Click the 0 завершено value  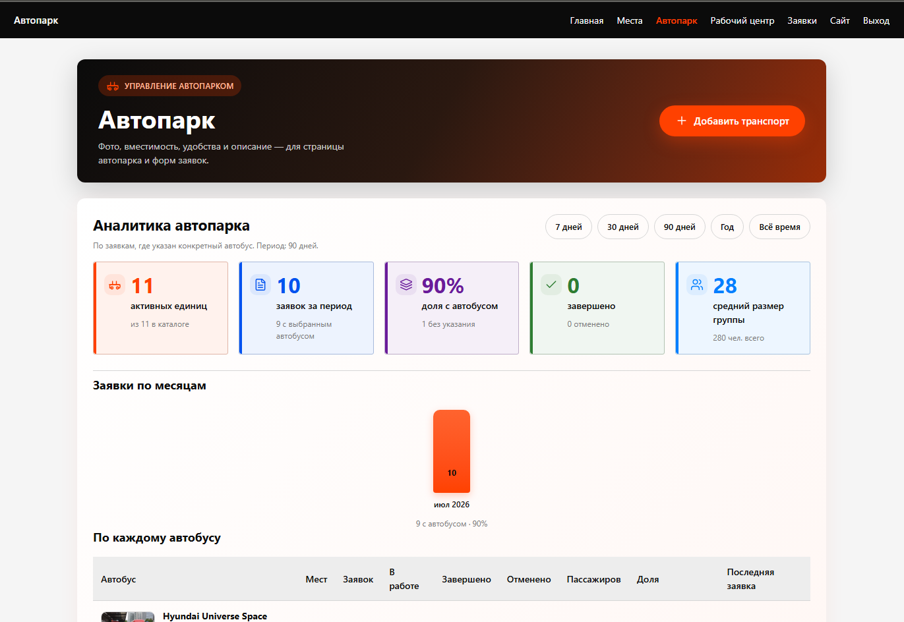574,286
